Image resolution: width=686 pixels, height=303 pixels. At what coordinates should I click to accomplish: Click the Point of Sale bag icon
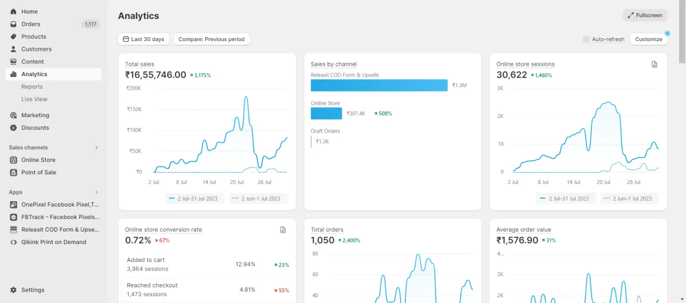[14, 173]
